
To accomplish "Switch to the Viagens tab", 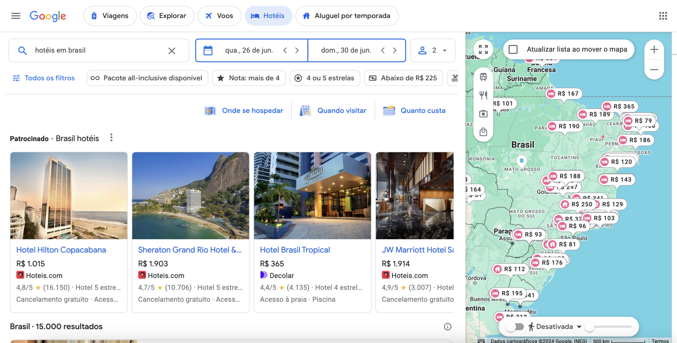I will [x=110, y=16].
